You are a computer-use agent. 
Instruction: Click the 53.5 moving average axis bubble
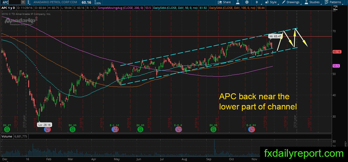336,66
